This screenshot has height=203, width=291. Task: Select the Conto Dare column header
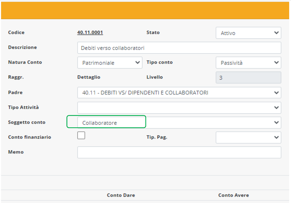121,195
